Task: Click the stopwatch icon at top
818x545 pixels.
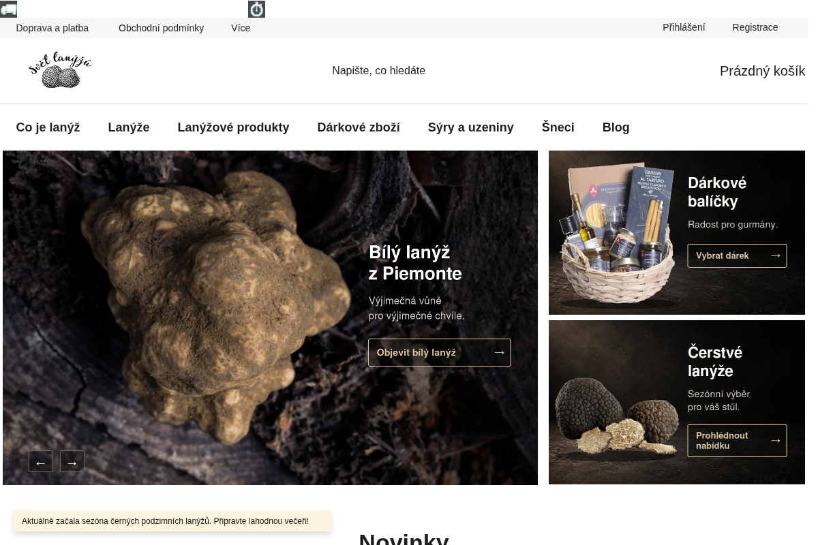Action: click(256, 9)
